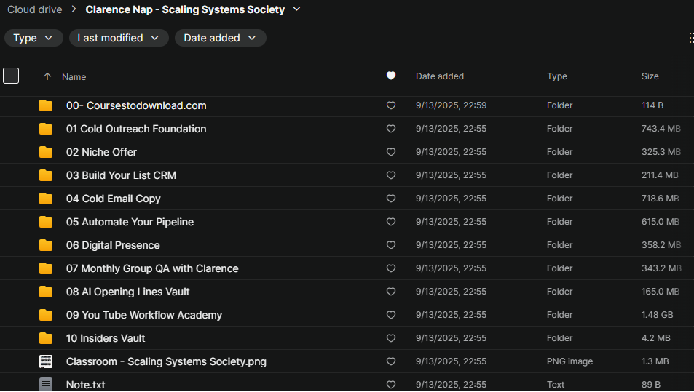
Task: Open folder 01 Cold Outreach Foundation by name
Action: coord(136,129)
